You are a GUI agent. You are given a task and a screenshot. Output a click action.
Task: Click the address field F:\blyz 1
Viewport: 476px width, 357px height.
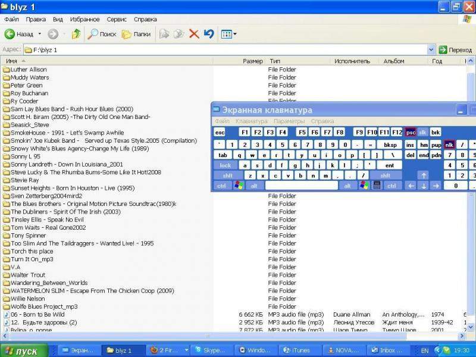tap(226, 50)
